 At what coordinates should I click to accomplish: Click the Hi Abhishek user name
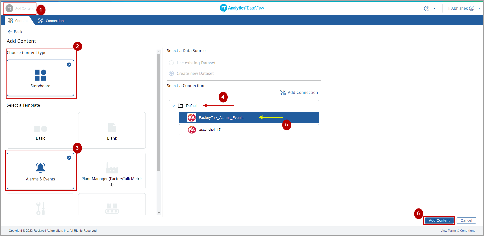click(457, 8)
